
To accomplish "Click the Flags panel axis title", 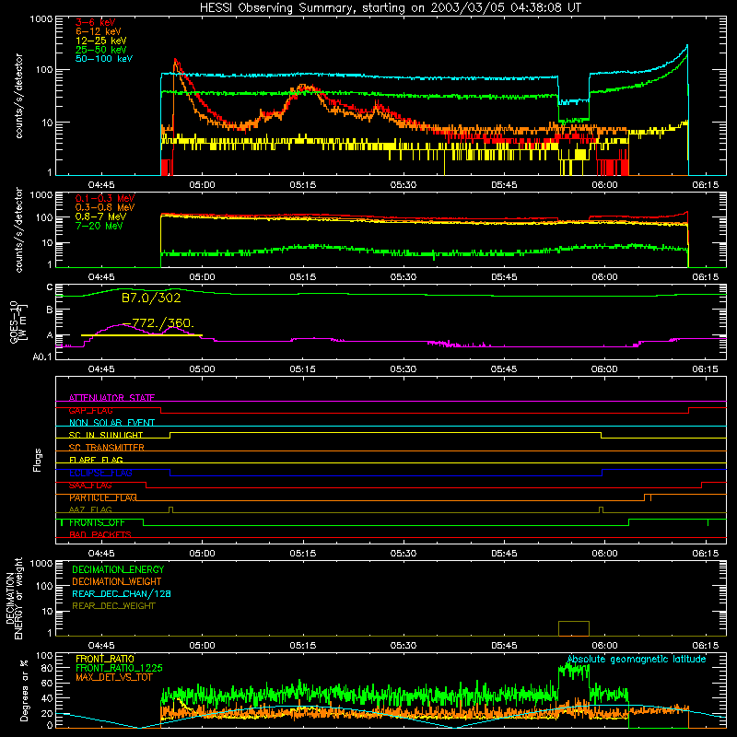I will pos(37,460).
